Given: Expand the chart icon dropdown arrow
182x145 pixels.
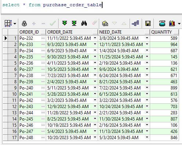Looking at the screenshot, I should (x=179, y=23).
